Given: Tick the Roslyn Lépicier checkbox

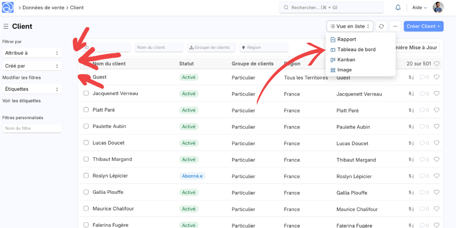Looking at the screenshot, I should tap(86, 176).
